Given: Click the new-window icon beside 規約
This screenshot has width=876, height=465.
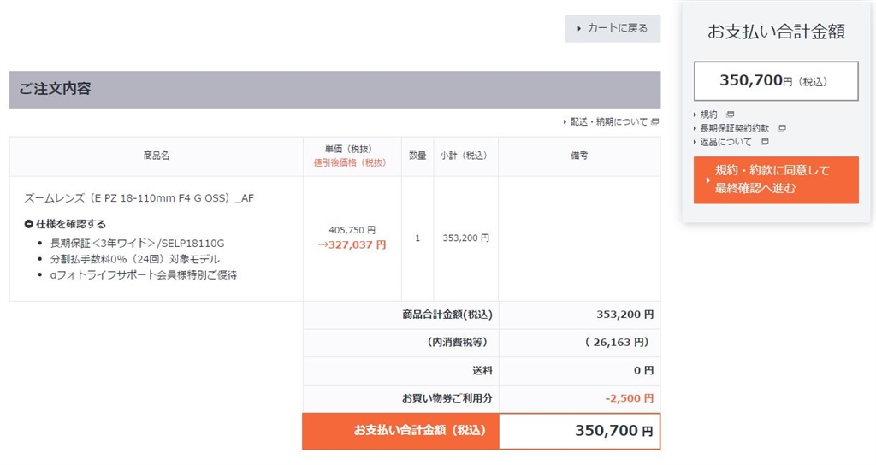Looking at the screenshot, I should (730, 114).
